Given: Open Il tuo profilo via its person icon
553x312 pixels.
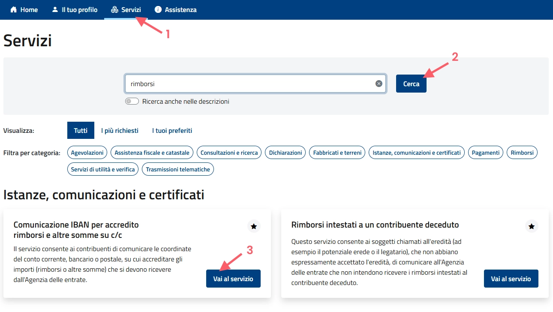Looking at the screenshot, I should click(x=54, y=9).
